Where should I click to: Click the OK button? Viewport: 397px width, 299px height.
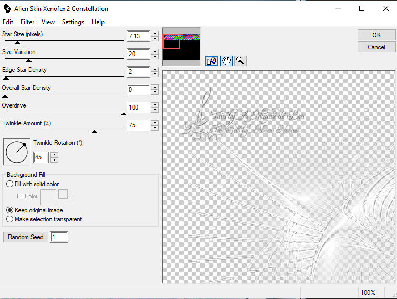[x=376, y=35]
